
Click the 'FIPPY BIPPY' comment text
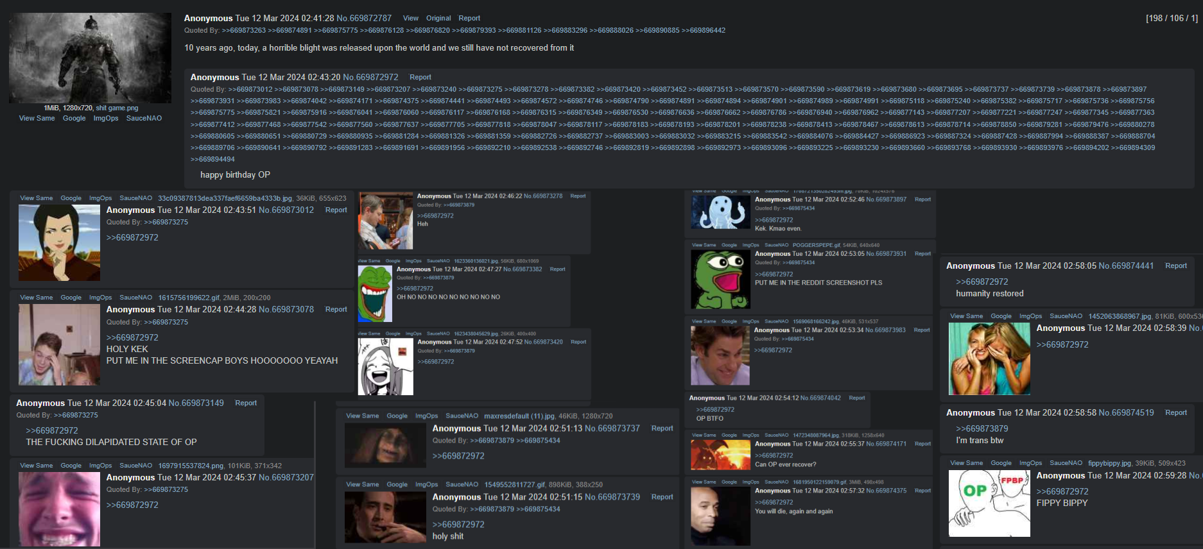click(1062, 503)
